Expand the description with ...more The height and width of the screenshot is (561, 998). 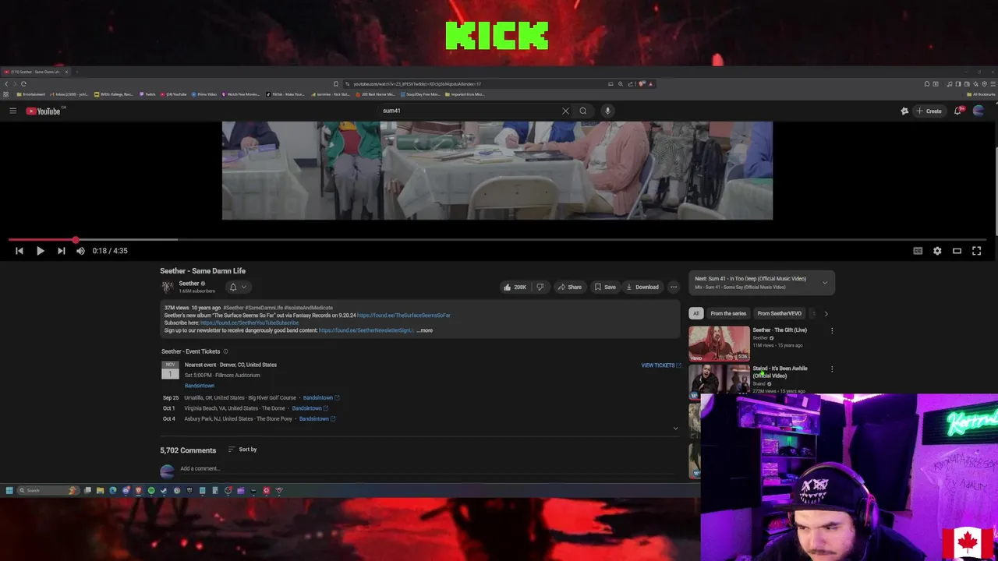click(425, 330)
